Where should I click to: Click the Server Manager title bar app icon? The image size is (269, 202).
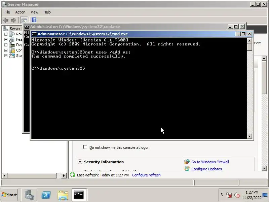(x=5, y=4)
